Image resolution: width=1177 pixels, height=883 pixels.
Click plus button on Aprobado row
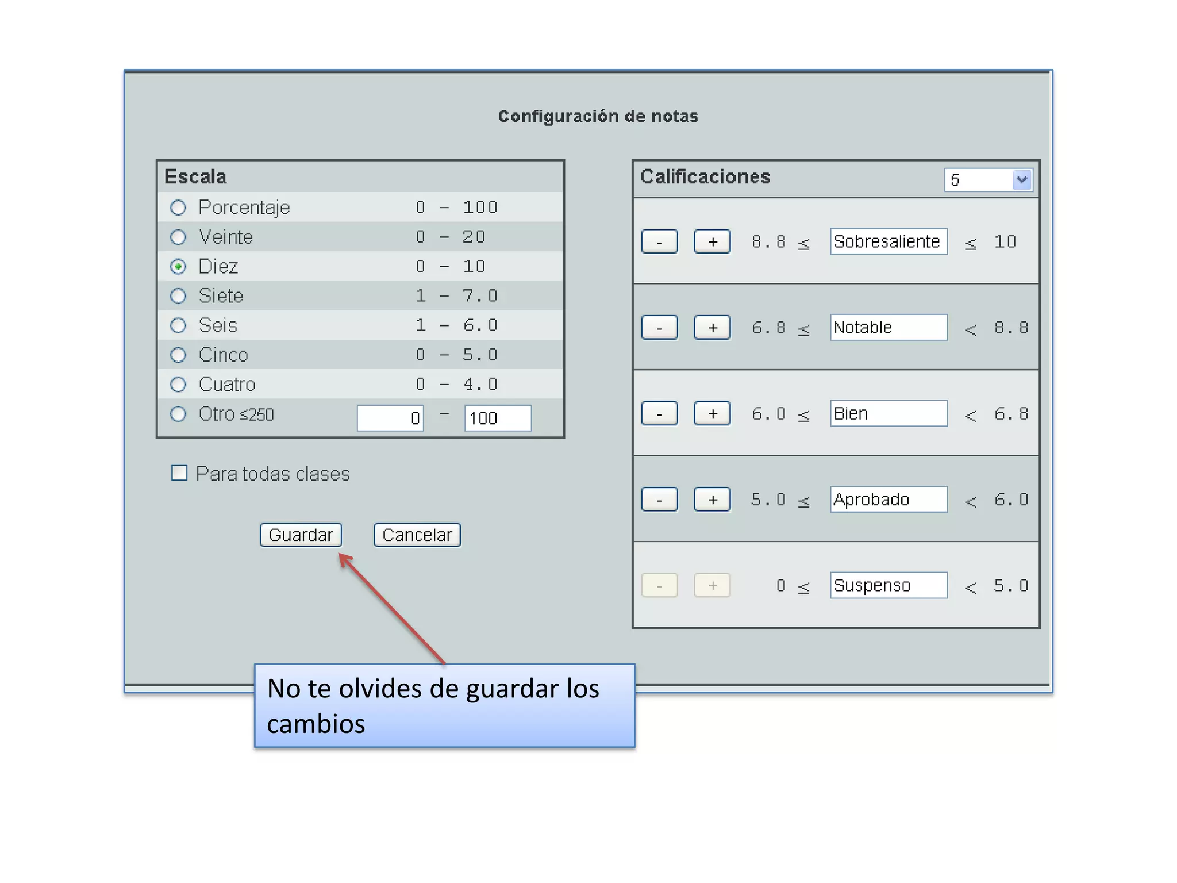click(x=712, y=500)
